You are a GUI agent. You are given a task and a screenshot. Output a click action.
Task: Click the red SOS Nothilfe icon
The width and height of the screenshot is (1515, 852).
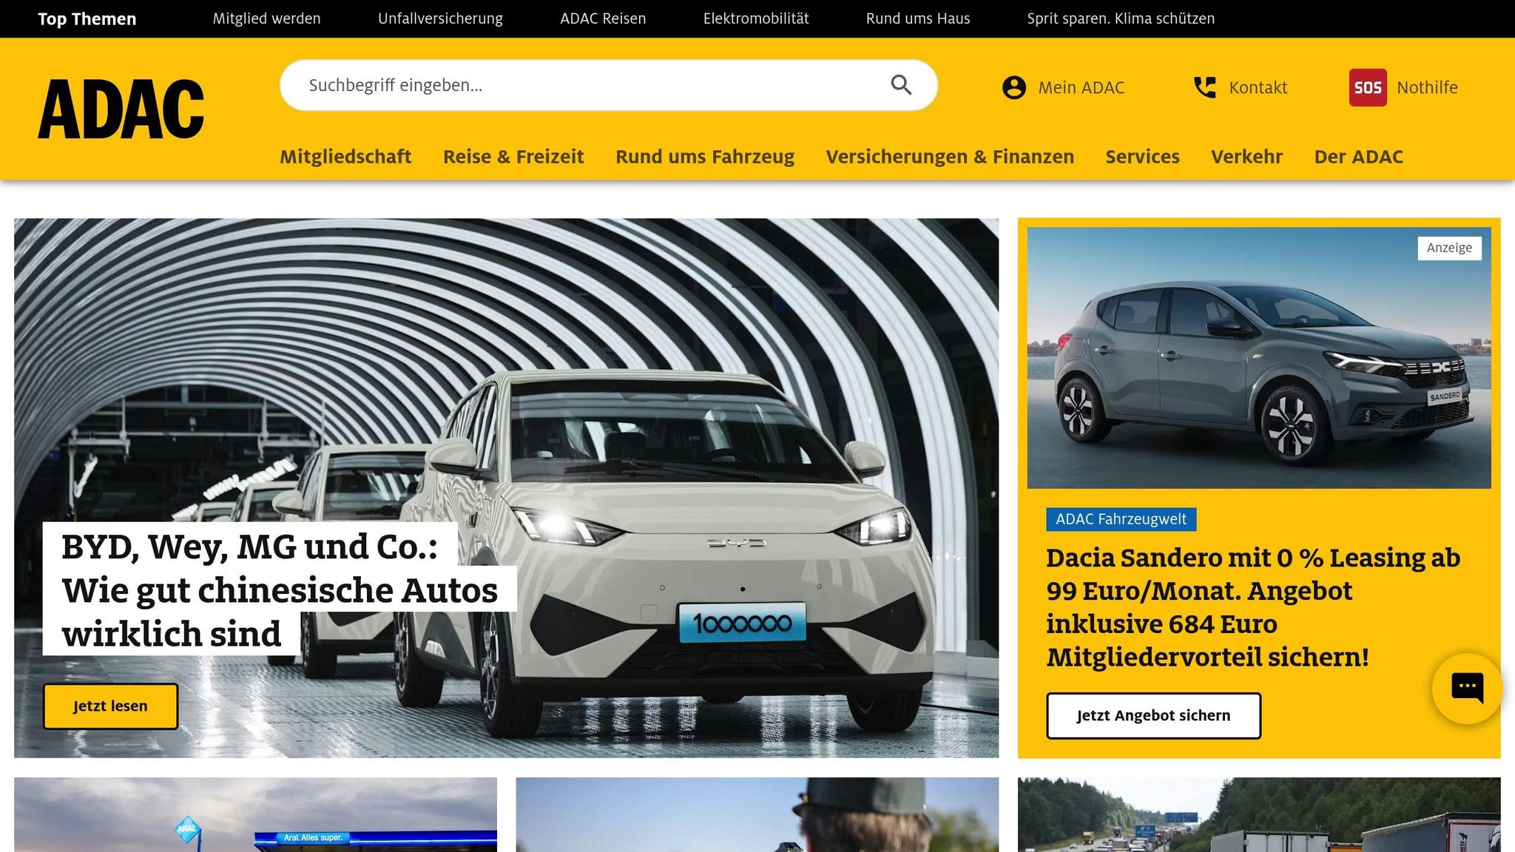tap(1368, 87)
